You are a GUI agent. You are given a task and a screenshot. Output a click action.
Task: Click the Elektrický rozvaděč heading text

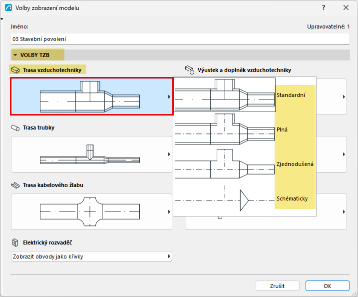[47, 242]
